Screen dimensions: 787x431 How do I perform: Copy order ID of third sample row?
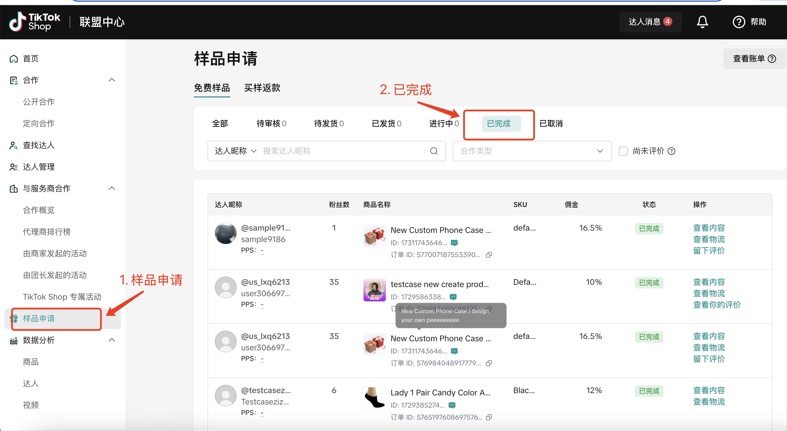point(489,363)
